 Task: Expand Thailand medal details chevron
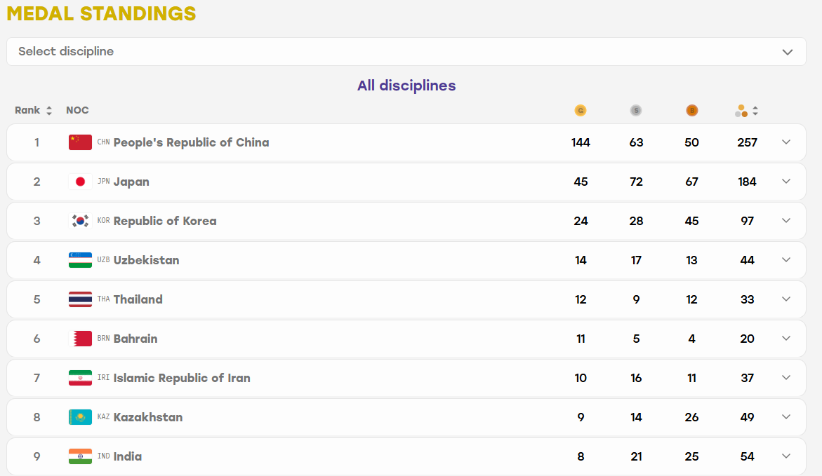(785, 299)
